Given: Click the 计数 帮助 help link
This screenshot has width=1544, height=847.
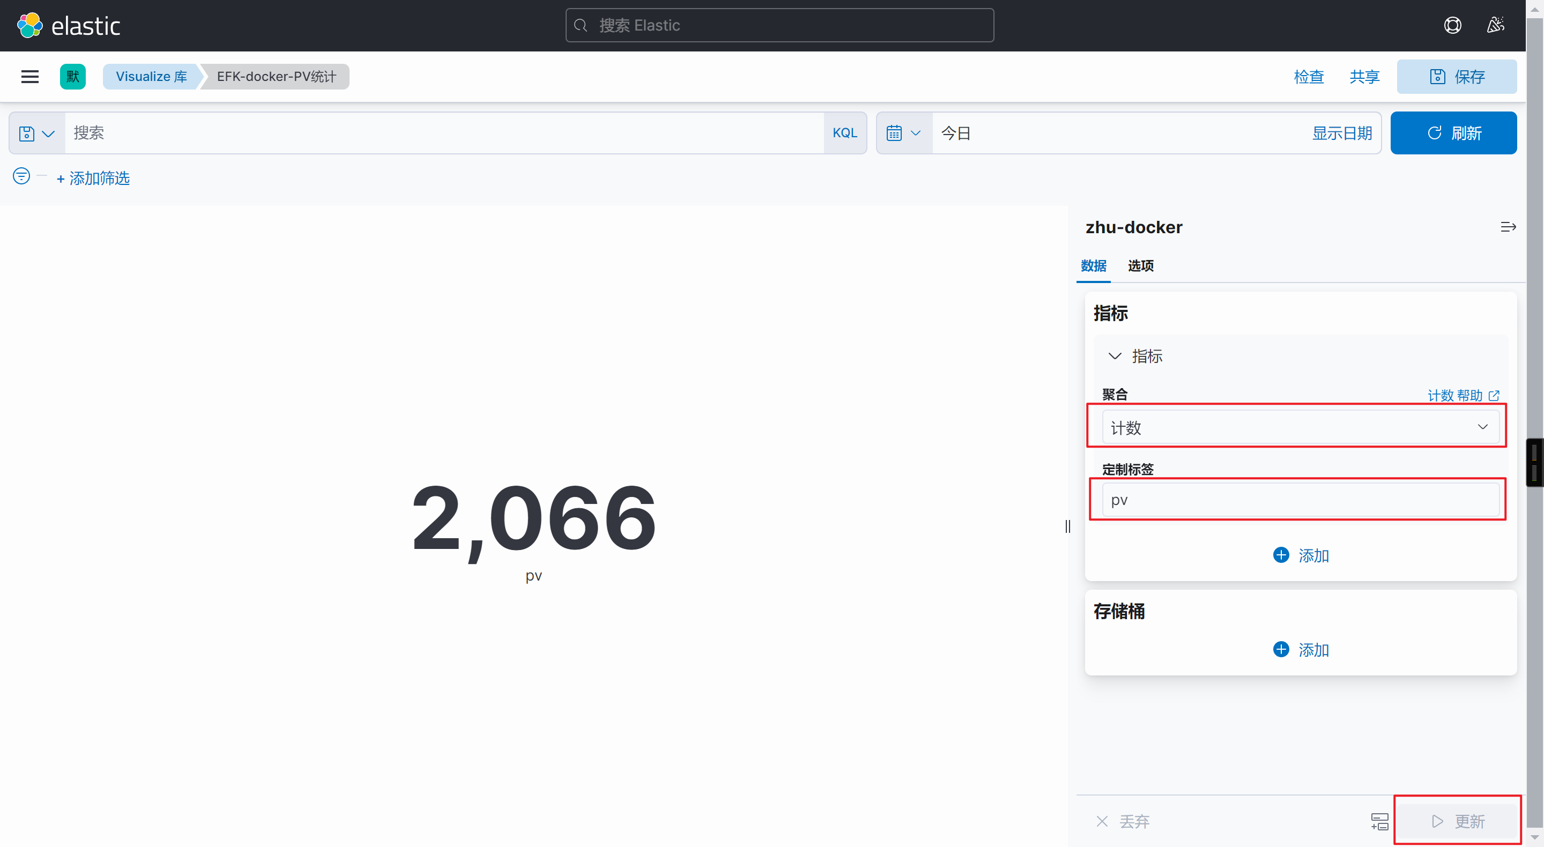Looking at the screenshot, I should coord(1463,396).
